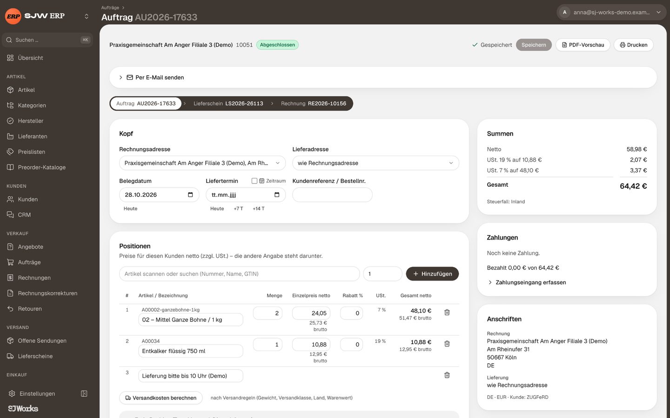Click Versandkosten berechnen
Screen dimensions: 670x418
[161, 398]
